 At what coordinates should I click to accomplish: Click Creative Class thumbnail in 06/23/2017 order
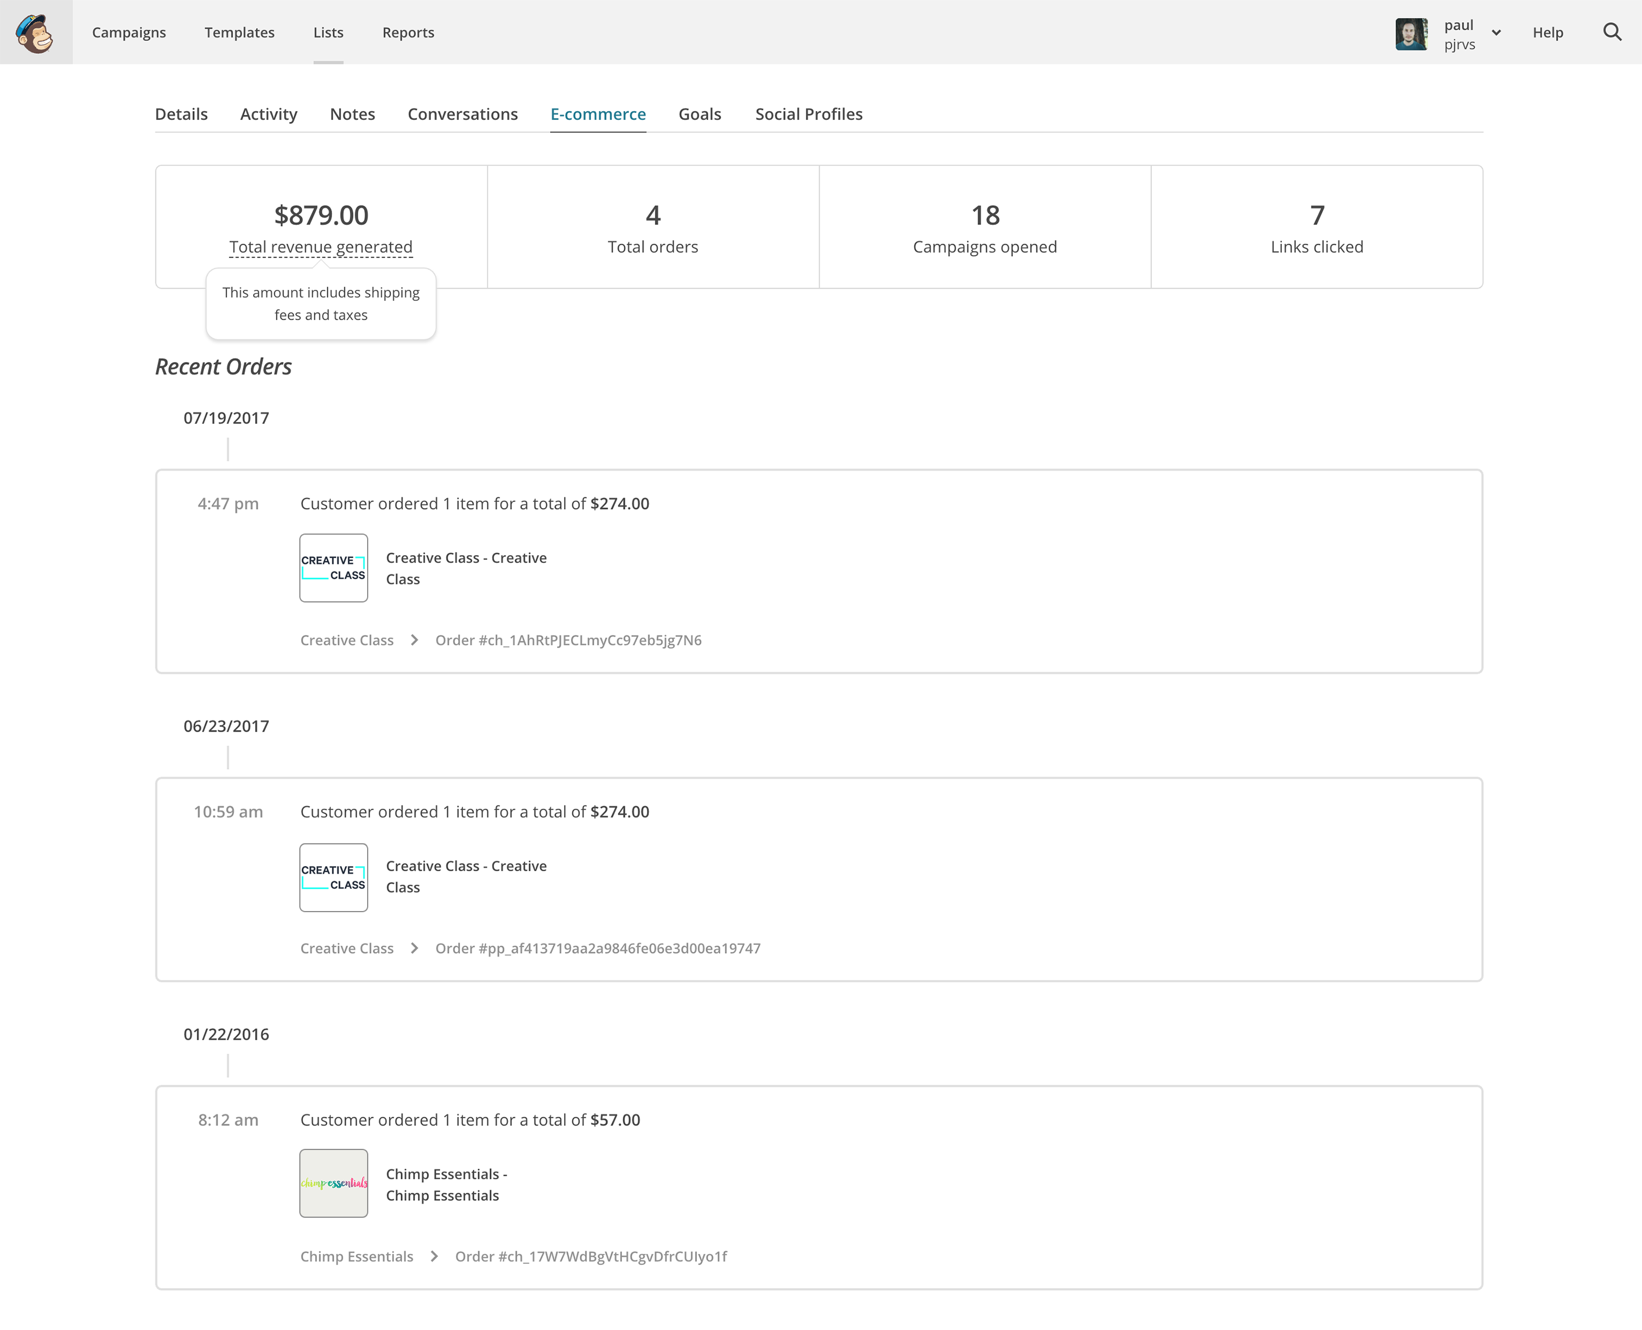click(x=333, y=877)
